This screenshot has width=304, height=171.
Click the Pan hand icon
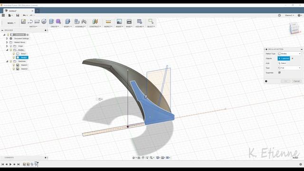[143, 158]
